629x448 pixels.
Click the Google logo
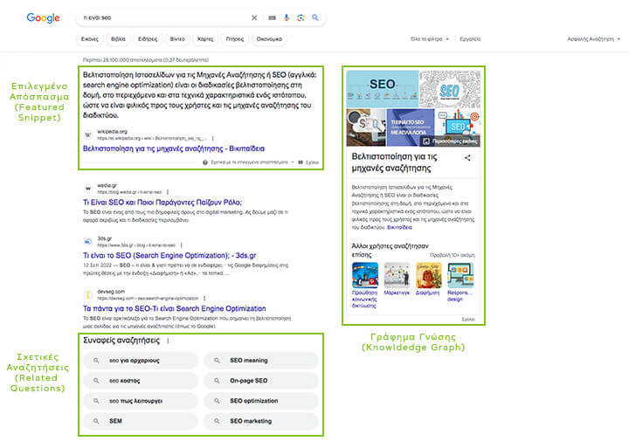(x=43, y=17)
